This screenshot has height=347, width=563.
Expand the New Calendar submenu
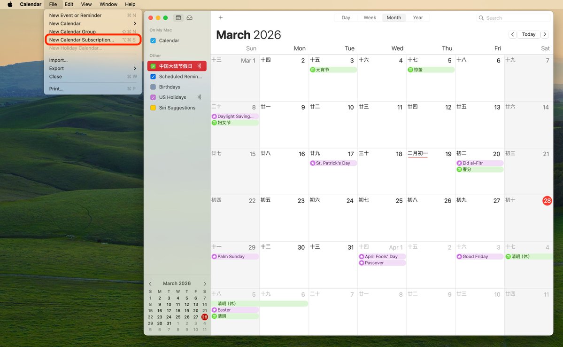click(93, 24)
